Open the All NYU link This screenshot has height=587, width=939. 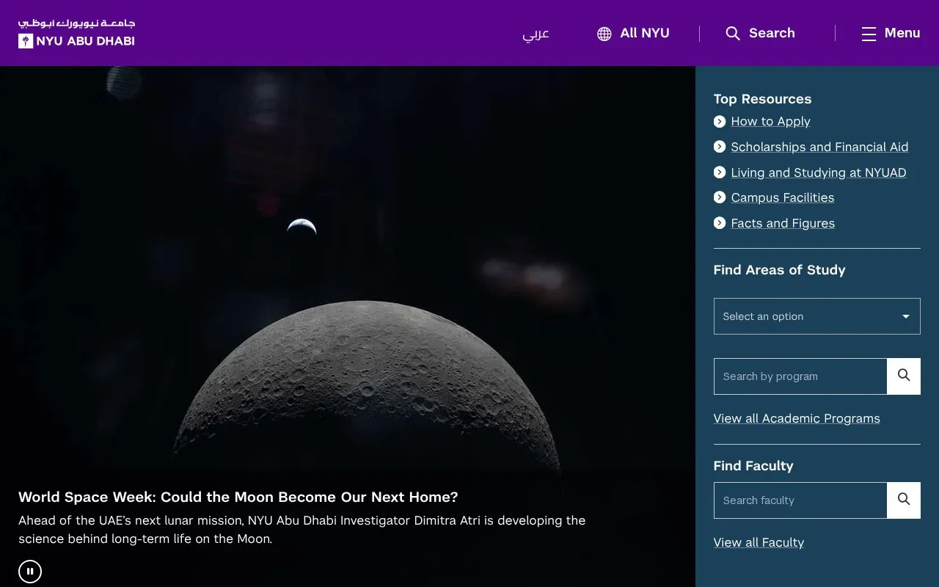pyautogui.click(x=644, y=33)
